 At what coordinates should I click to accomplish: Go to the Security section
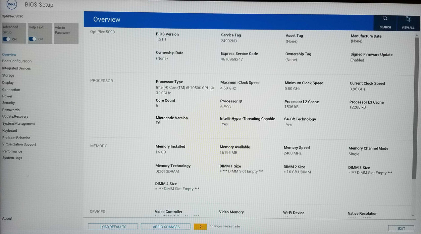(x=8, y=103)
